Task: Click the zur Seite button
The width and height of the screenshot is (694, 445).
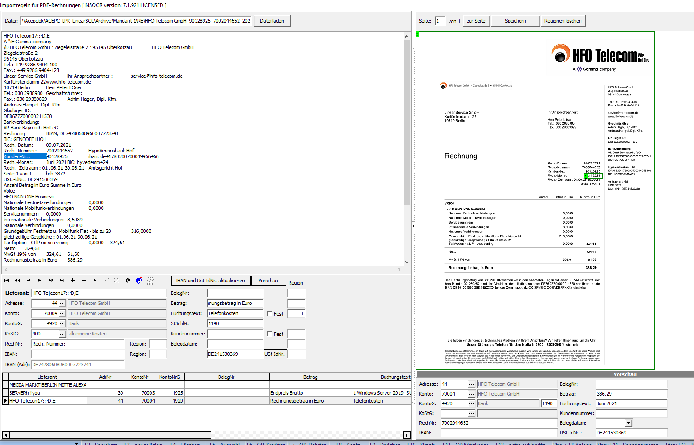Action: coord(476,21)
